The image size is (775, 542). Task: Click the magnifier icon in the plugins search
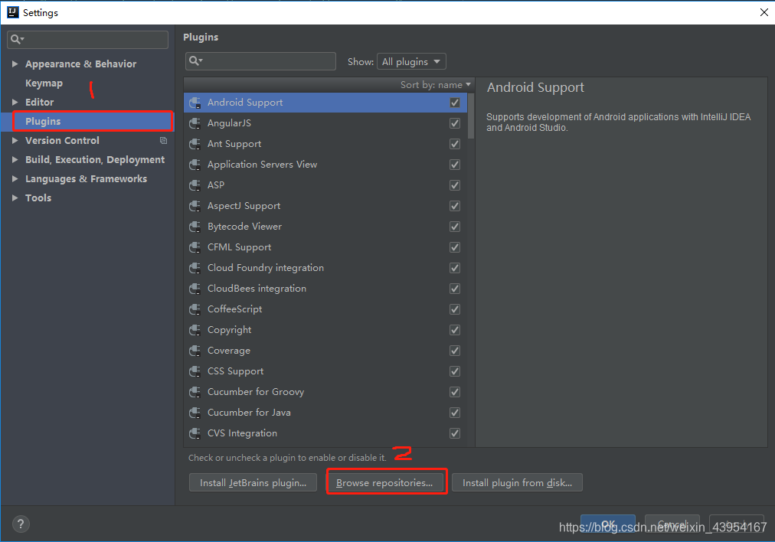pyautogui.click(x=195, y=60)
